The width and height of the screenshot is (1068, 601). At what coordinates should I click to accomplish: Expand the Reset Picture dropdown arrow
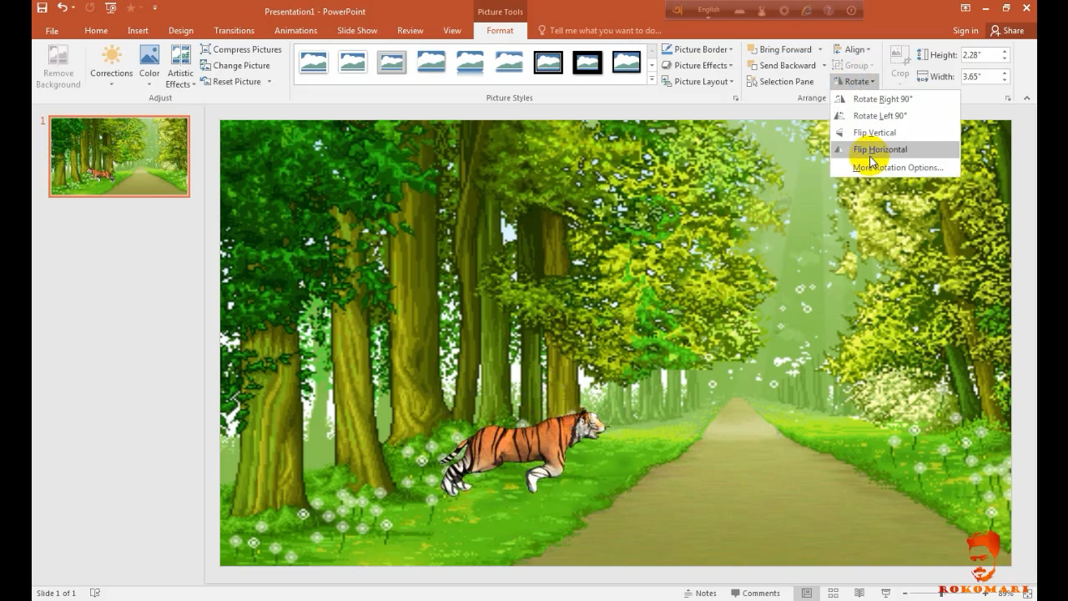(270, 82)
